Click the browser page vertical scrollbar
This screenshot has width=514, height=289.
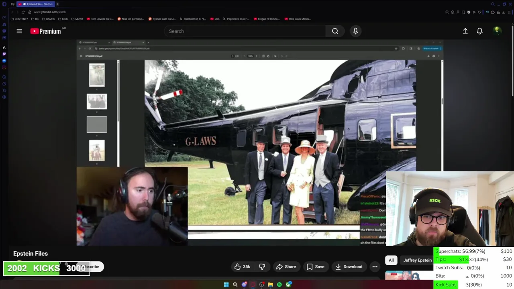[x=512, y=60]
